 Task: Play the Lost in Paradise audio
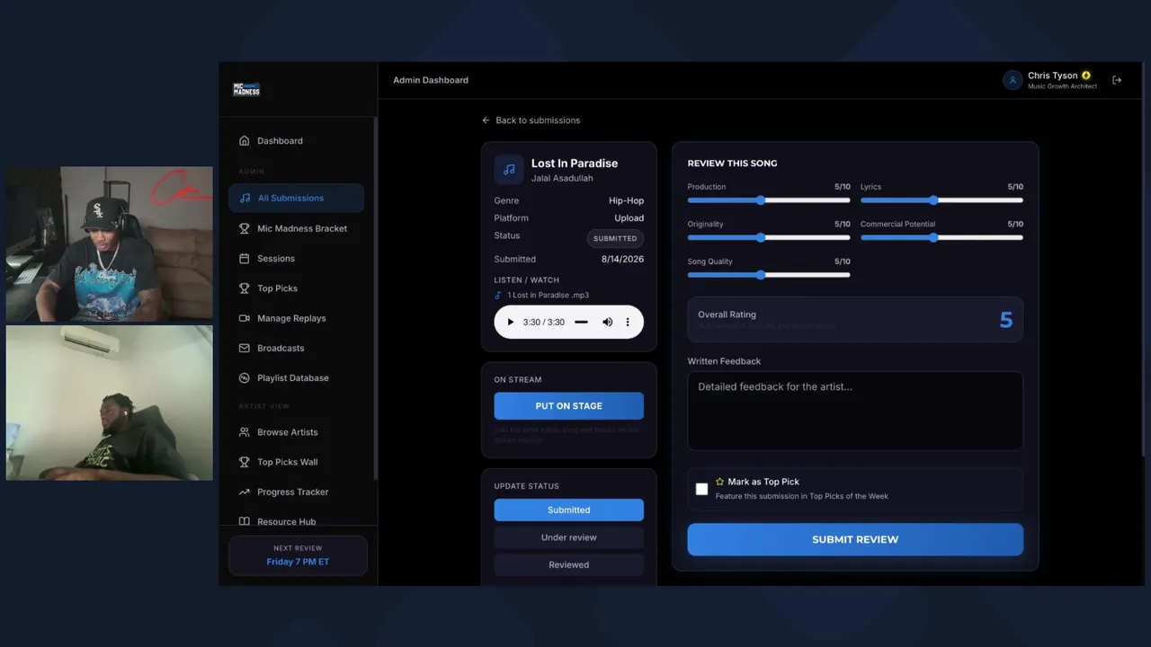(511, 322)
